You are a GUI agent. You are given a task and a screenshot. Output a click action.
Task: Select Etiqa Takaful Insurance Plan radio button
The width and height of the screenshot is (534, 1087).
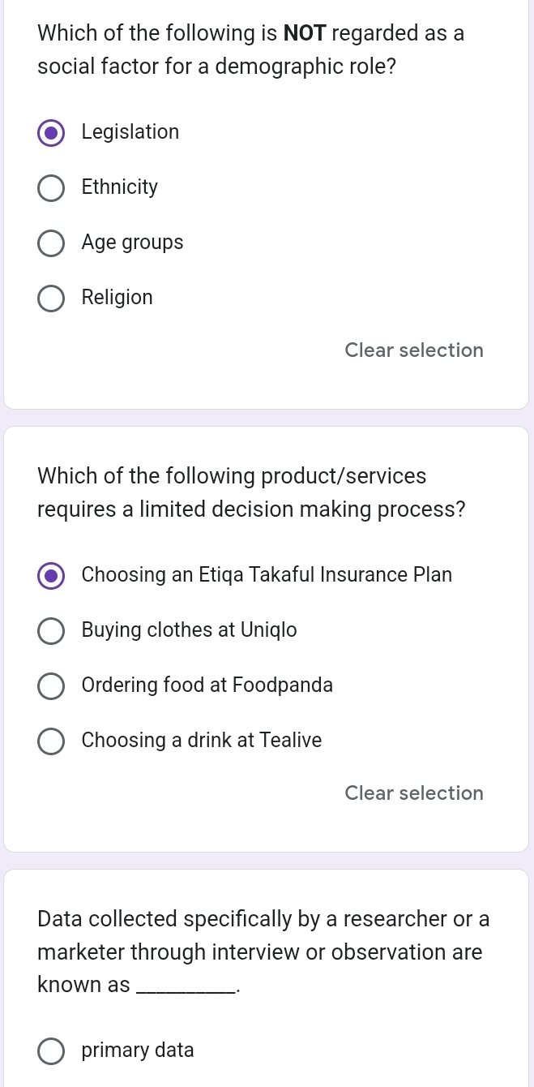coord(52,576)
